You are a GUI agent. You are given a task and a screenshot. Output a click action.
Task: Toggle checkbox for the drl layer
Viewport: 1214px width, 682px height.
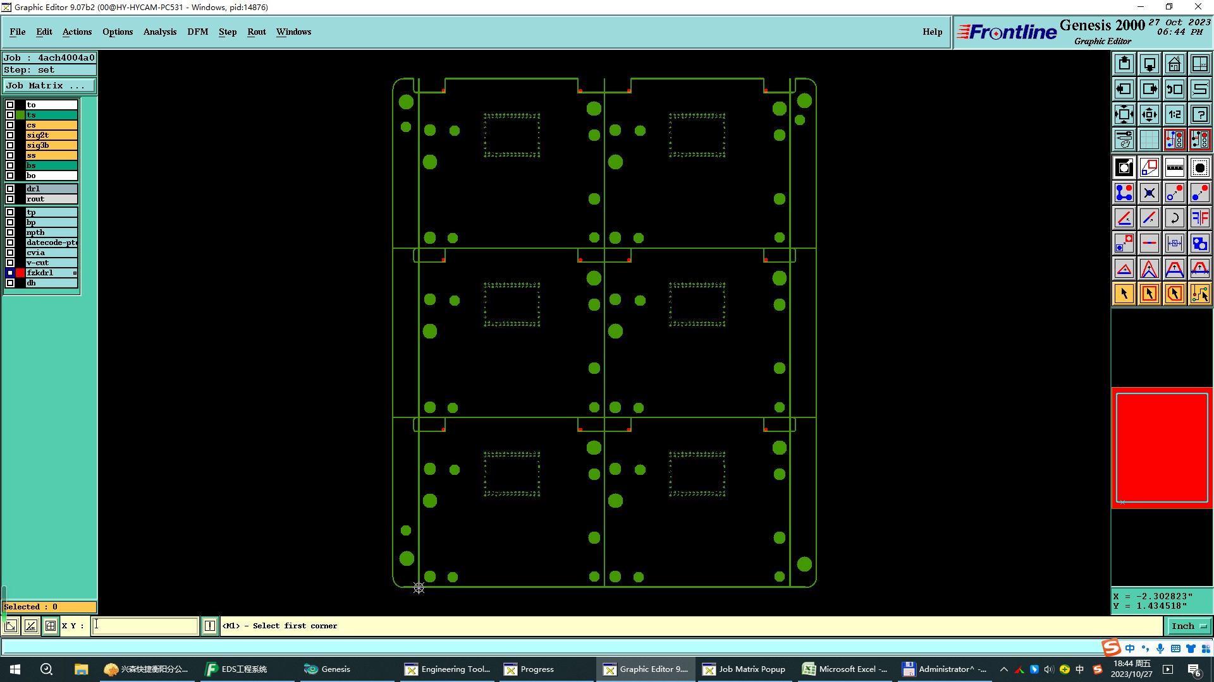[10, 189]
